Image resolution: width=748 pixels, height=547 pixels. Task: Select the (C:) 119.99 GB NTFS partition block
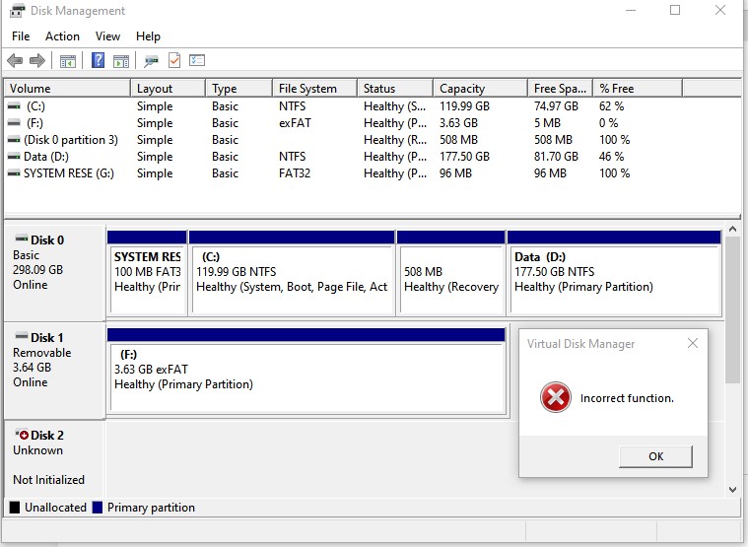292,273
